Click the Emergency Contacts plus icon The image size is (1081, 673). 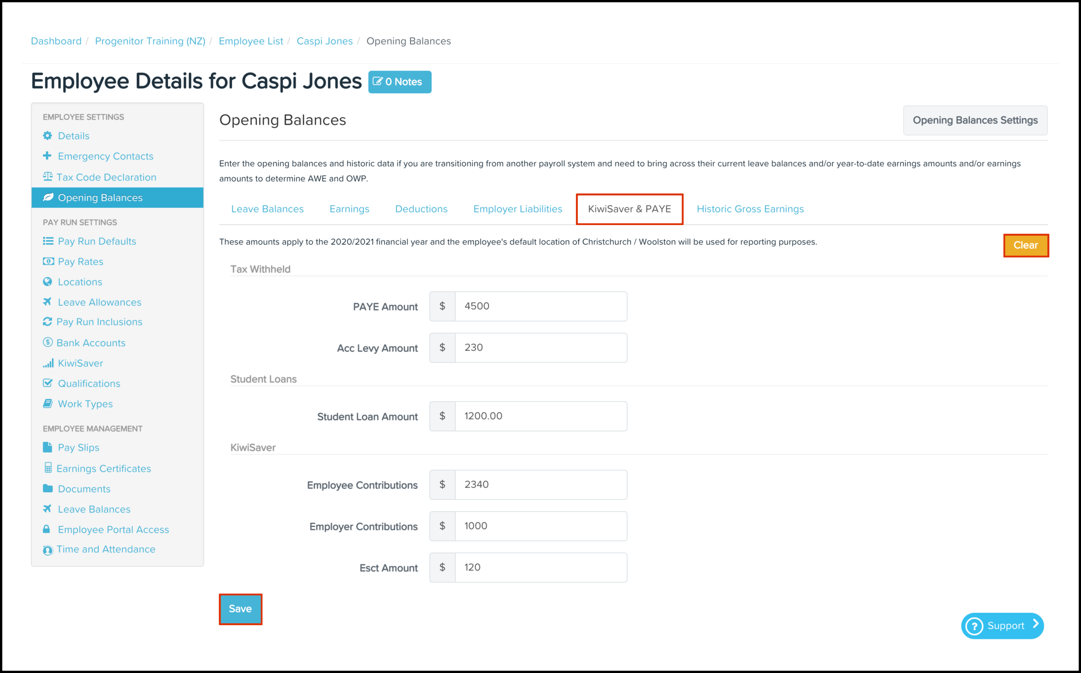[x=48, y=156]
